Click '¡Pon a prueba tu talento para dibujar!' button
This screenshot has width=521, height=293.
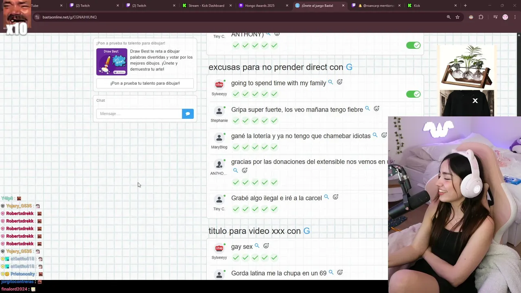tap(145, 83)
